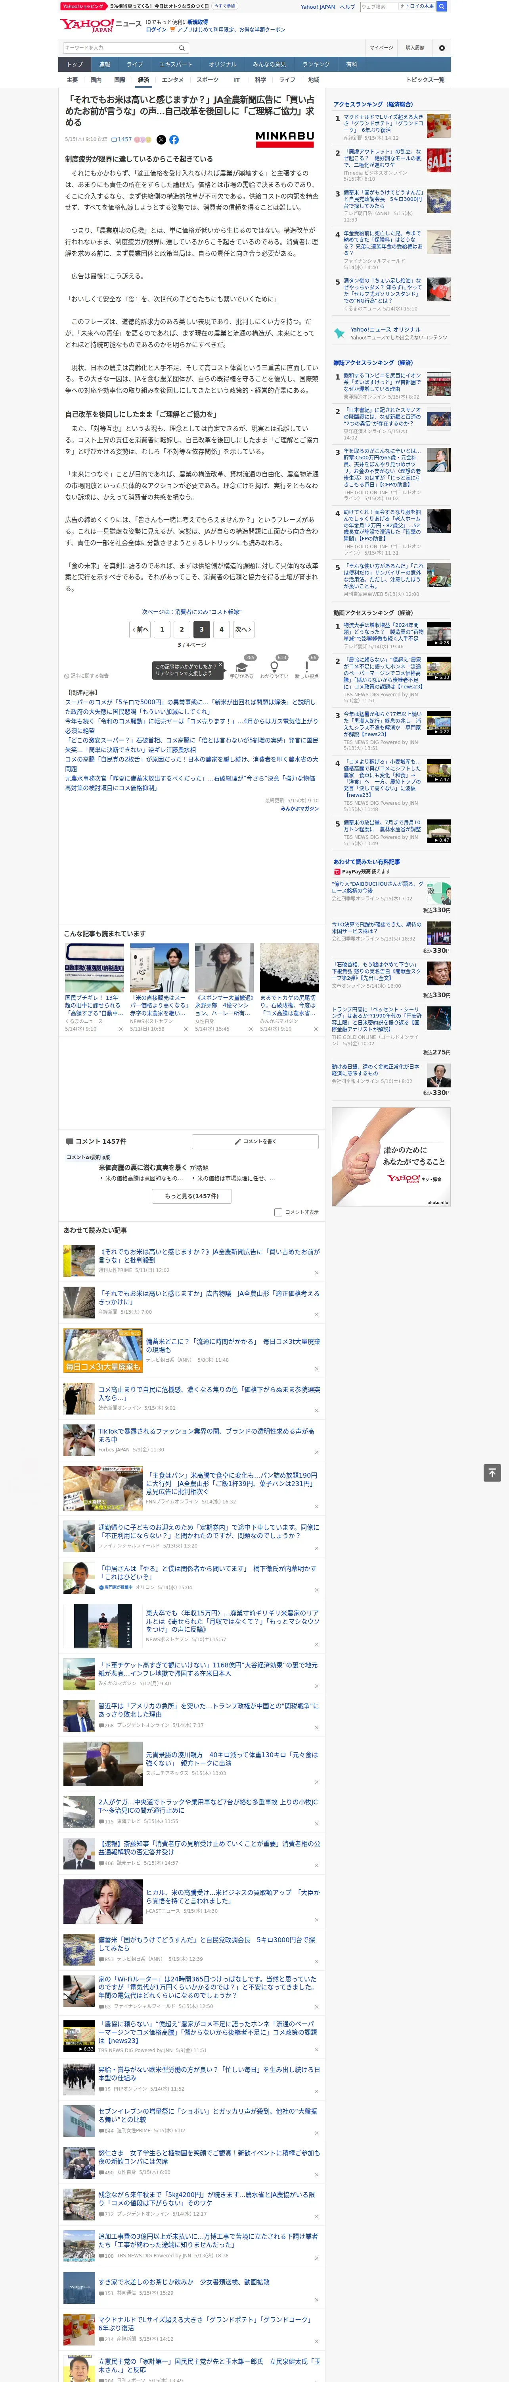This screenshot has width=509, height=2382.
Task: Click the Yahoo! JAPAN ニュース logo
Action: coord(101,25)
